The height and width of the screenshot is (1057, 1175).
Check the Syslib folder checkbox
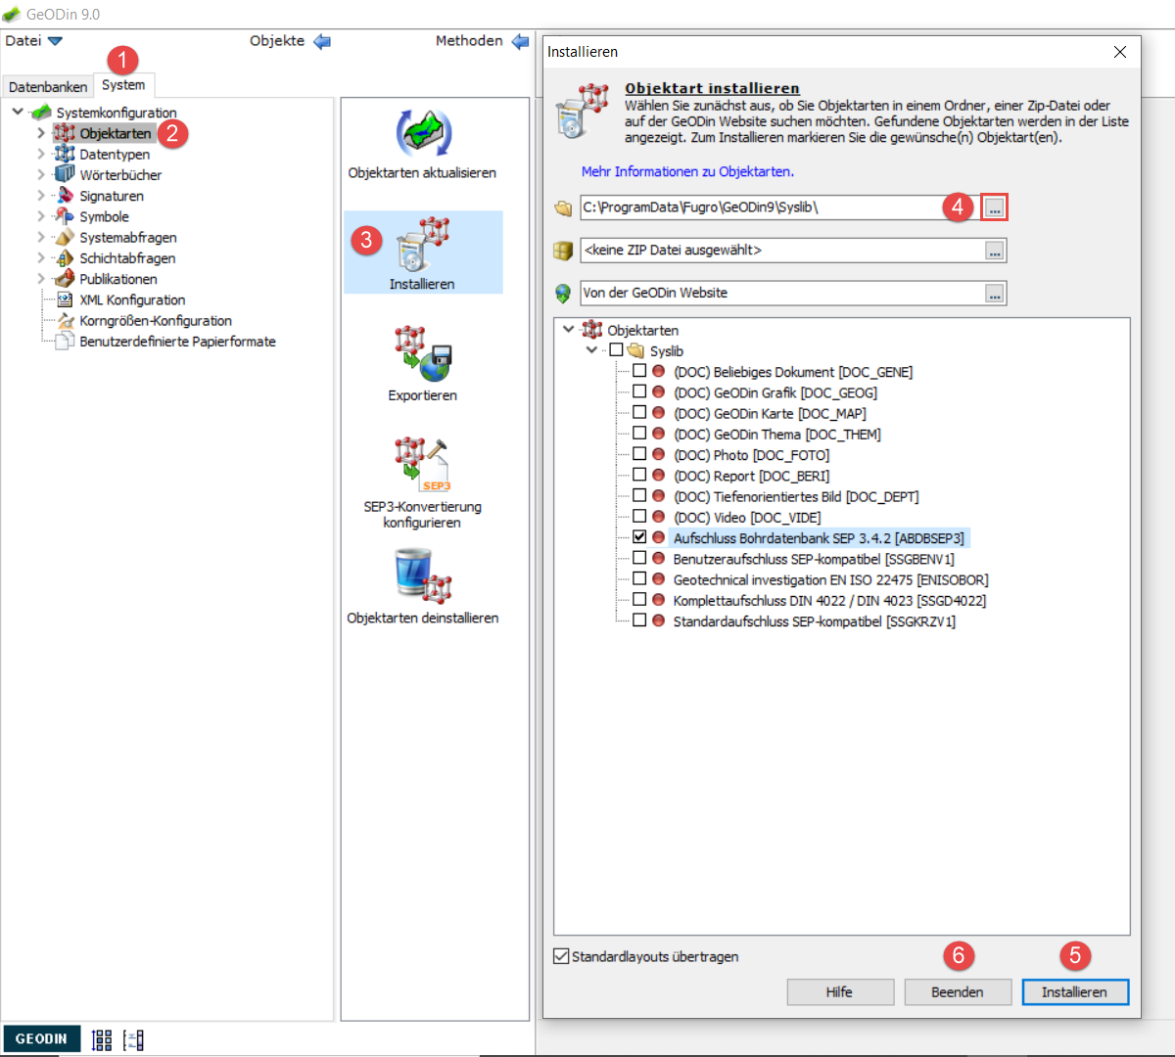pos(616,350)
